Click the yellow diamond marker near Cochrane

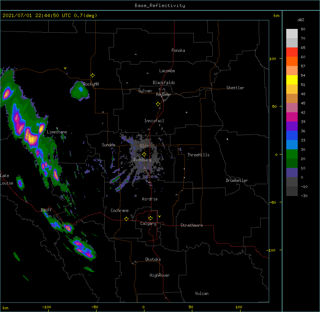click(126, 219)
